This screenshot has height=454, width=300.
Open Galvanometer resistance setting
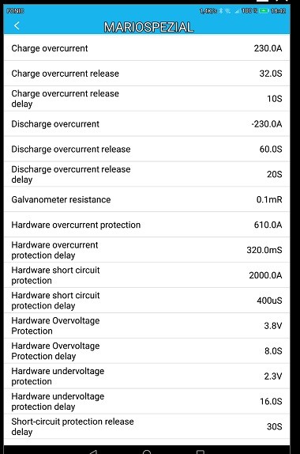[x=147, y=199]
